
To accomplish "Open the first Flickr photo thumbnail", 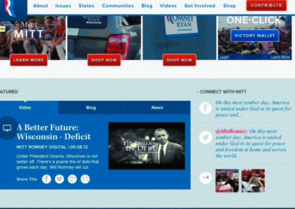I will click(x=227, y=181).
